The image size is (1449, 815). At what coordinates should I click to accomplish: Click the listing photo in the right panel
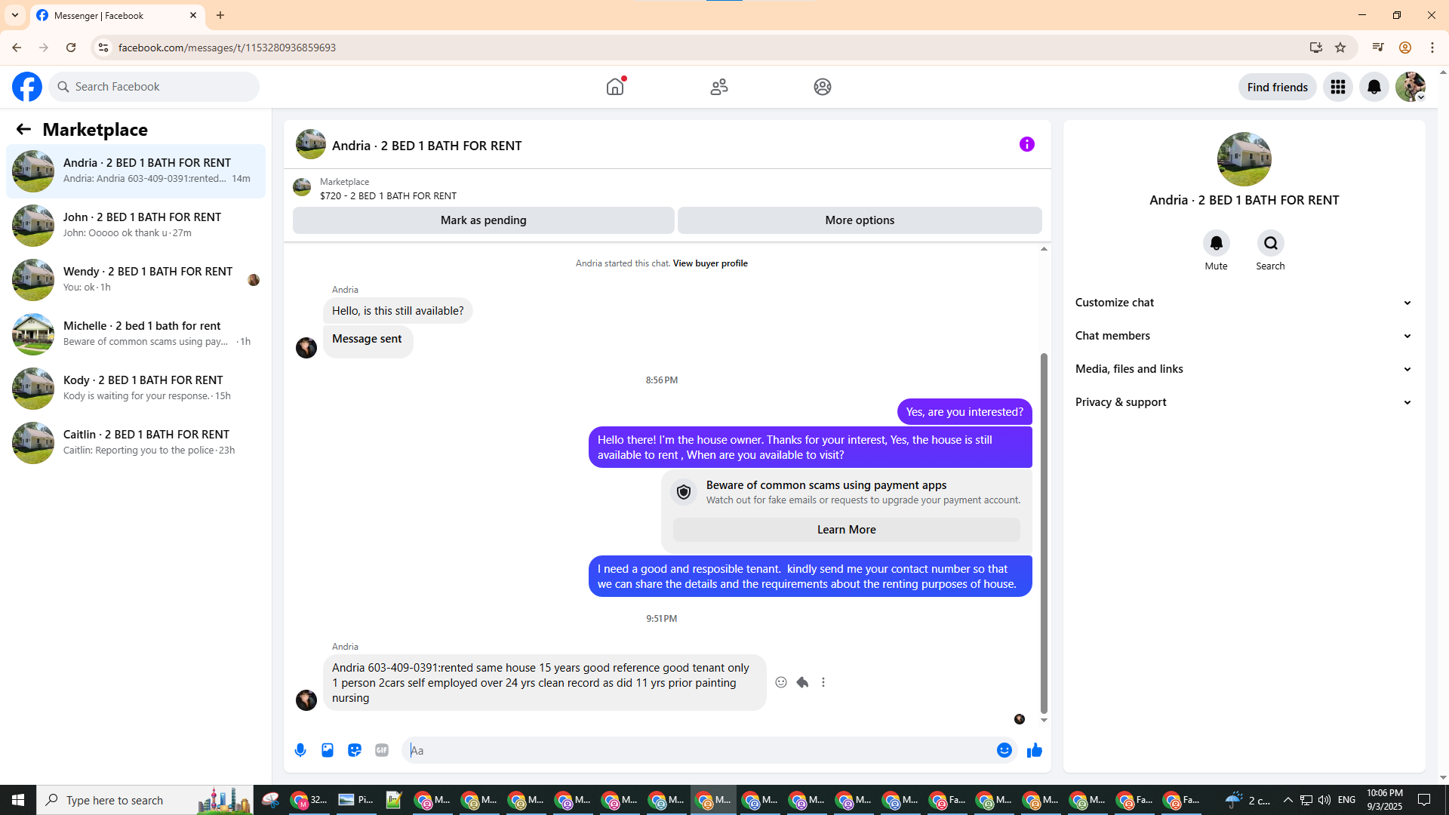[1244, 159]
